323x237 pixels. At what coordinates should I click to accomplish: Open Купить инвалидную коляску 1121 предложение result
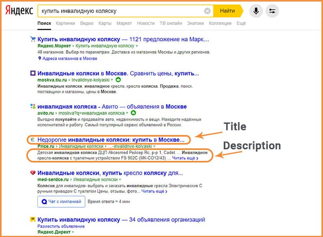click(123, 39)
